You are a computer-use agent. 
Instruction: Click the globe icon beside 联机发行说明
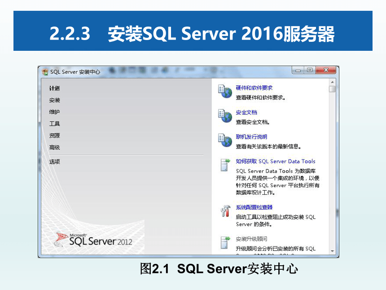click(225, 140)
